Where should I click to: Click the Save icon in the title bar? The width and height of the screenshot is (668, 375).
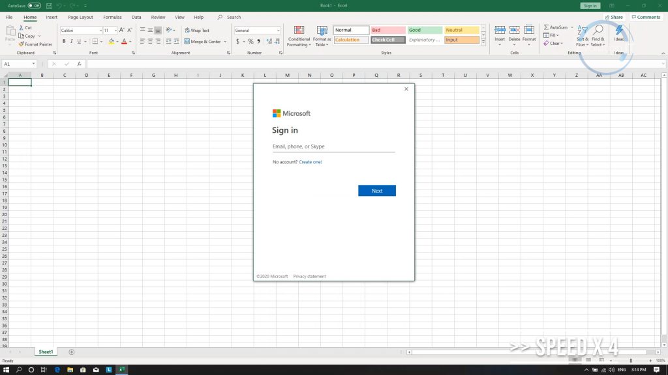[x=49, y=6]
